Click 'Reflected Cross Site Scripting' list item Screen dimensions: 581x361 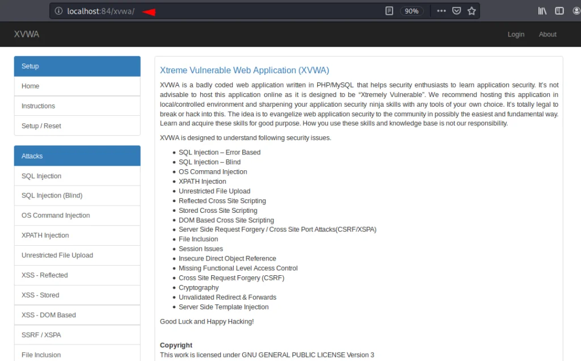[x=222, y=200]
